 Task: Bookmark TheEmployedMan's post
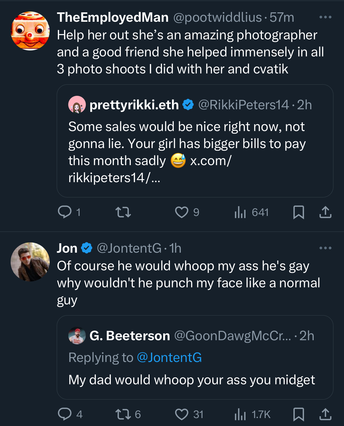(x=298, y=212)
